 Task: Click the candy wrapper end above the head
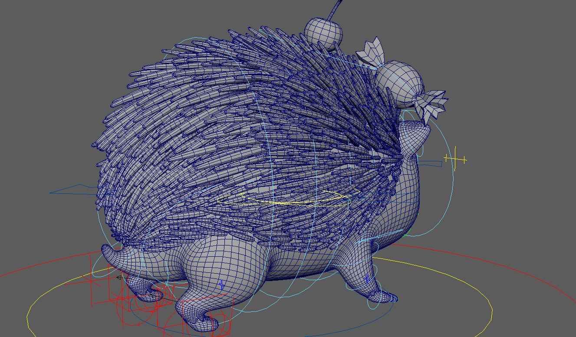point(431,106)
